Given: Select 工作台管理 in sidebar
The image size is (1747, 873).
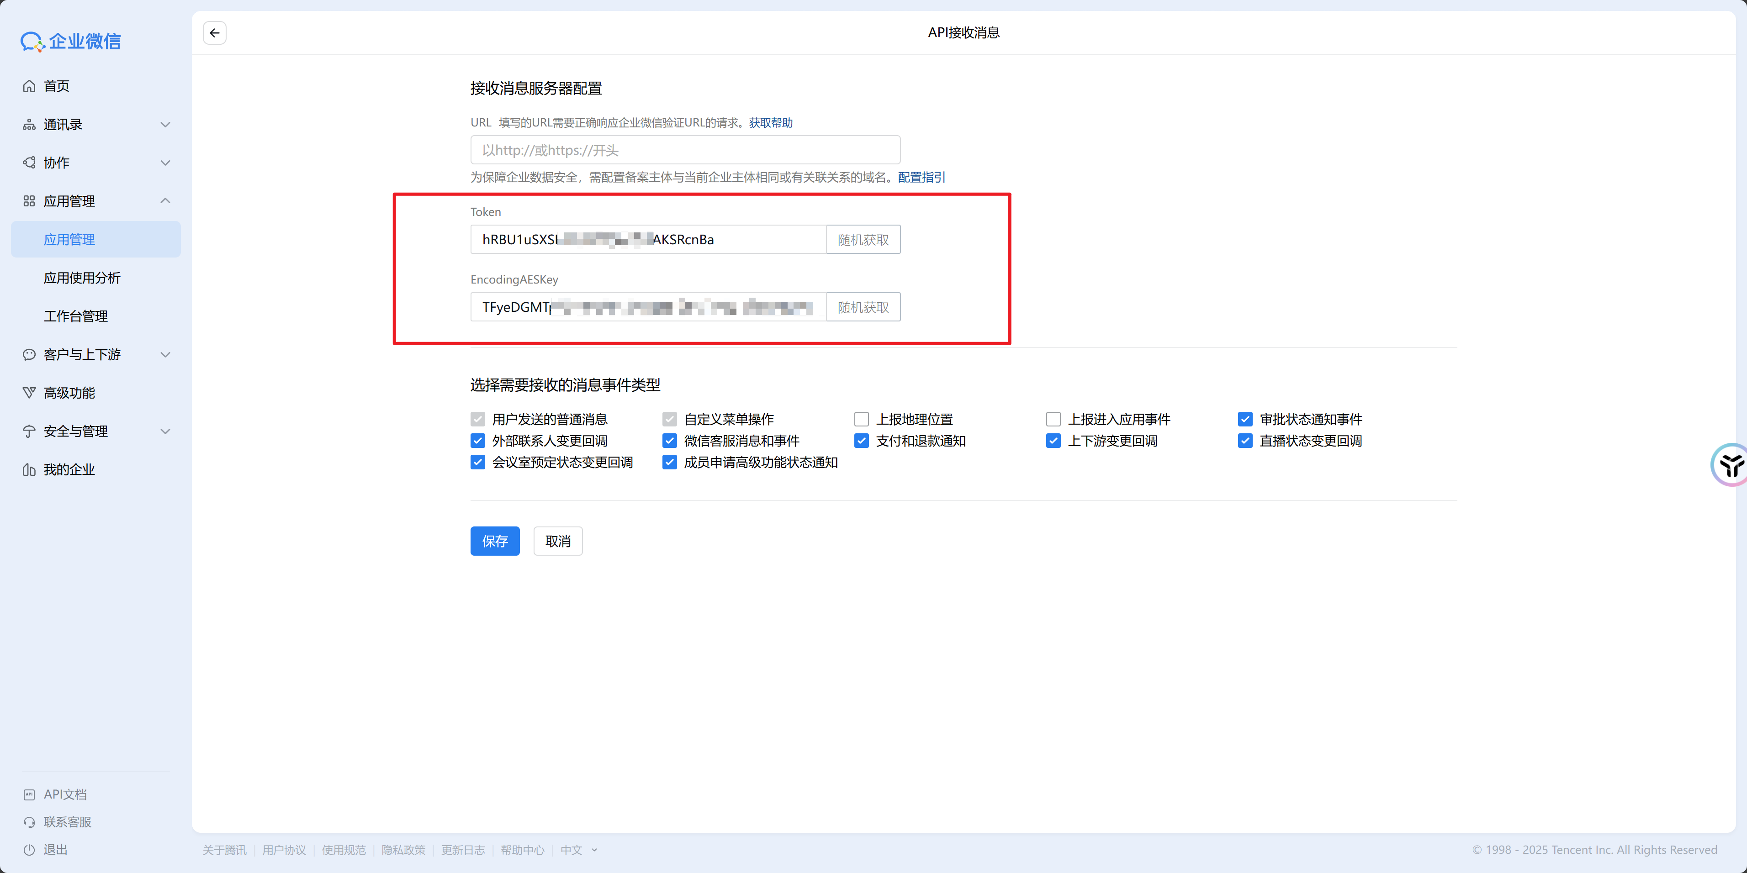Looking at the screenshot, I should (x=75, y=316).
